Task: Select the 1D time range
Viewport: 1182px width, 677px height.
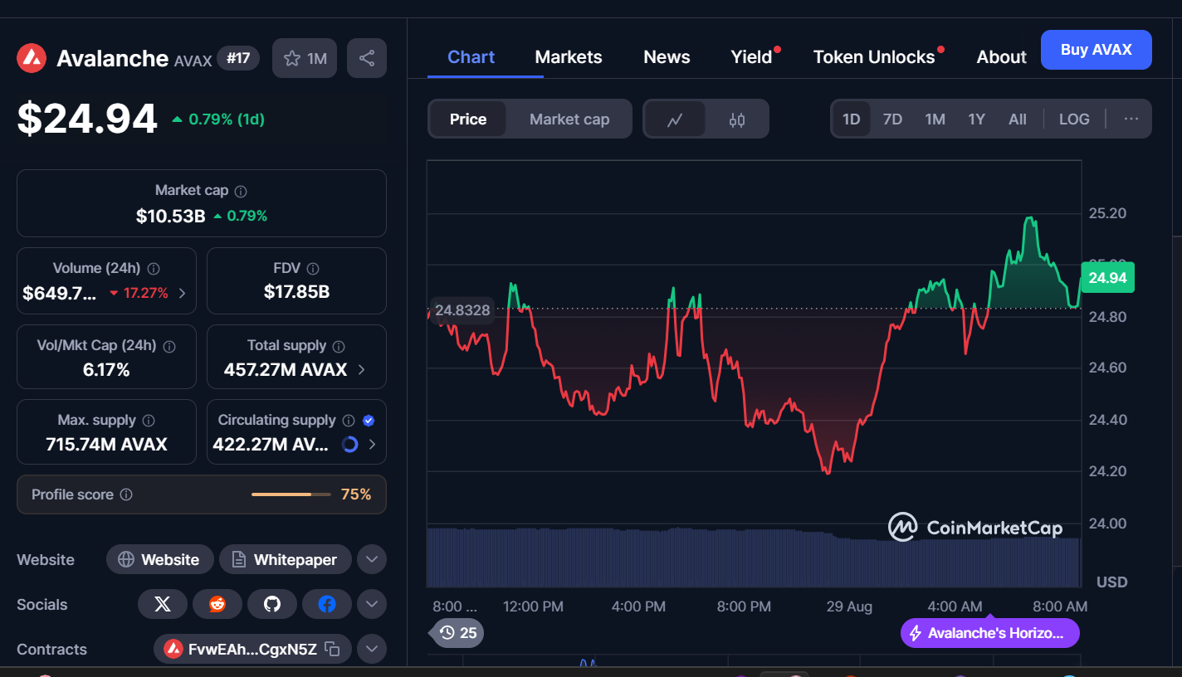Action: [852, 119]
